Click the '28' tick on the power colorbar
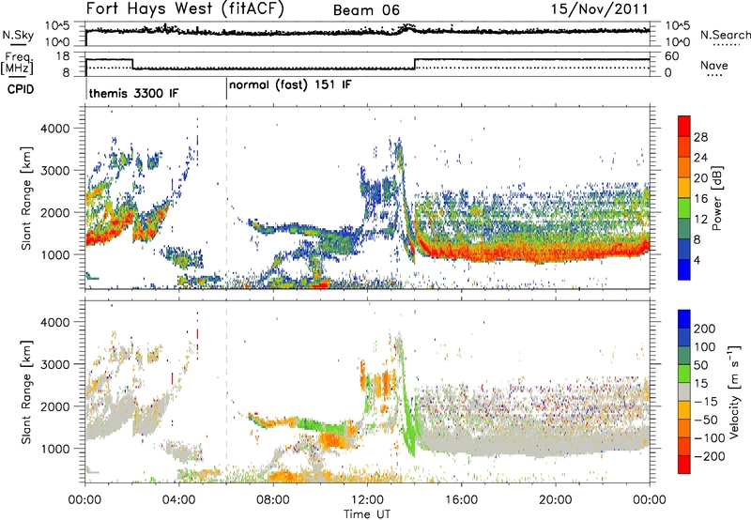This screenshot has width=751, height=520. click(x=700, y=137)
